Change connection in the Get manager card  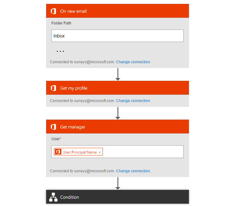coord(133,171)
